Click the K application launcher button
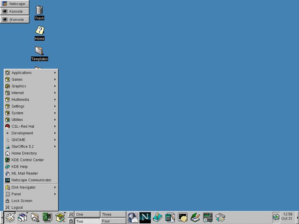 [10, 217]
